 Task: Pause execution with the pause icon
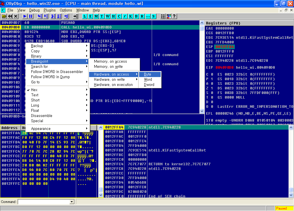[31, 16]
